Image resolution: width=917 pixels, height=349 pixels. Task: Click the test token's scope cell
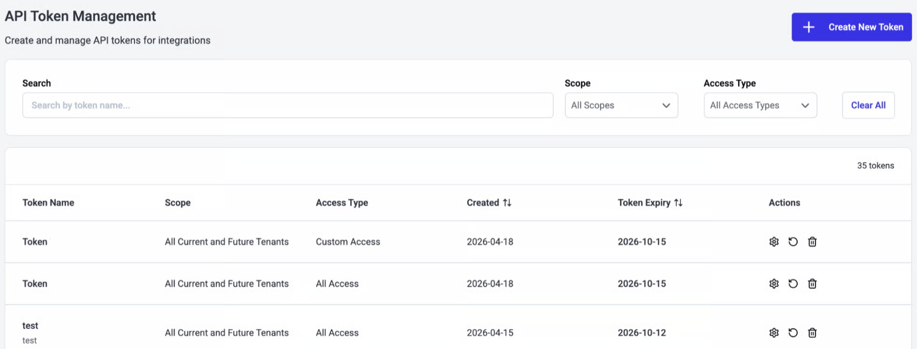(x=227, y=333)
